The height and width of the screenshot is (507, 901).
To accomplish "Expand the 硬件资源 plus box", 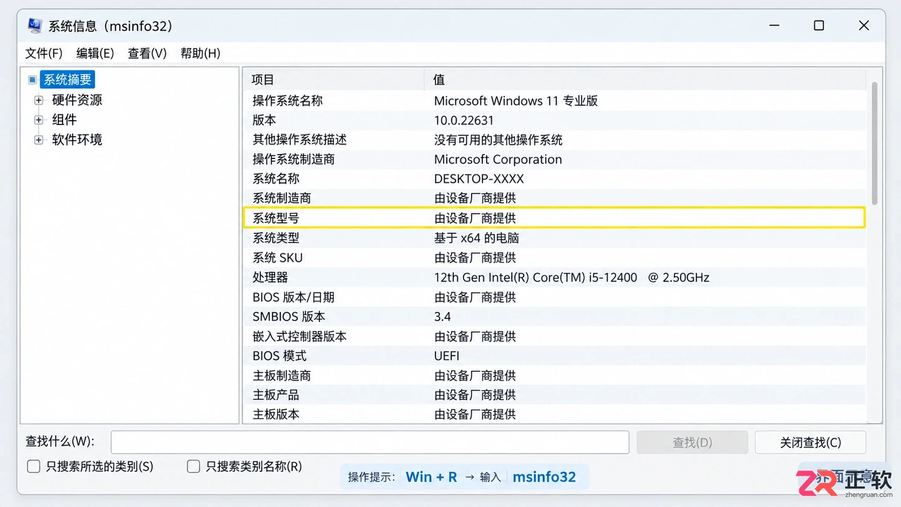I will pyautogui.click(x=39, y=100).
